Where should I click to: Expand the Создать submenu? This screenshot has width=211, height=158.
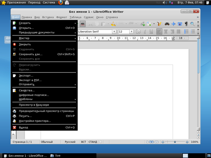point(44,23)
